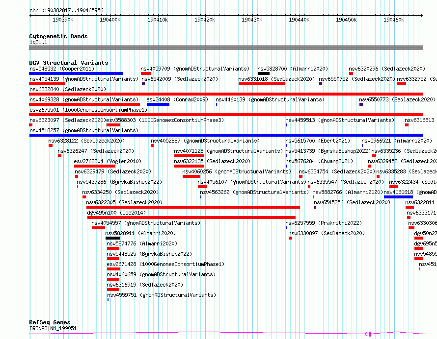Select the nsv4059709 gnomAD variant label
The height and width of the screenshot is (339, 437).
coord(195,69)
